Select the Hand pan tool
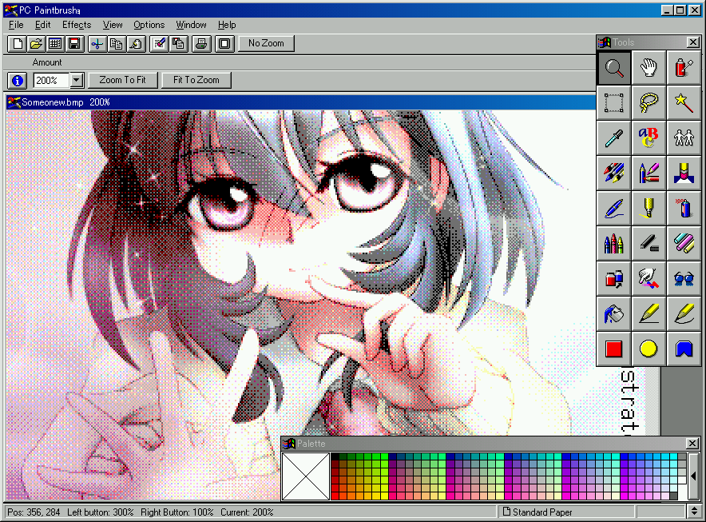The image size is (706, 522). click(x=648, y=68)
